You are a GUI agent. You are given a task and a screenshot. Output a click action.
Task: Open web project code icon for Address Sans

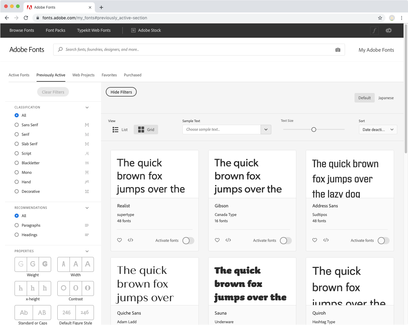[326, 240]
